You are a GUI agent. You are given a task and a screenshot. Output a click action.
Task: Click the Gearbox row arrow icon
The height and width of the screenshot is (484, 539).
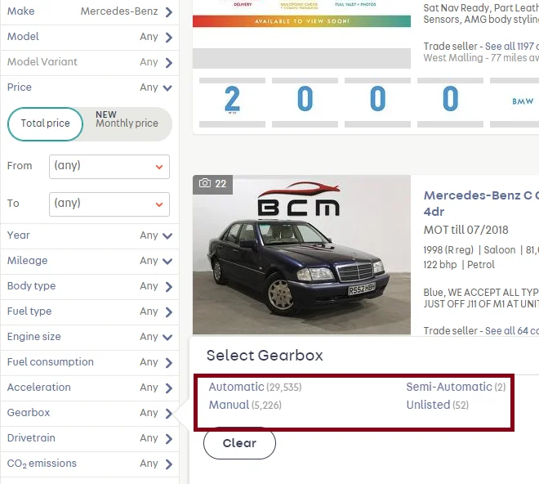[x=168, y=413]
